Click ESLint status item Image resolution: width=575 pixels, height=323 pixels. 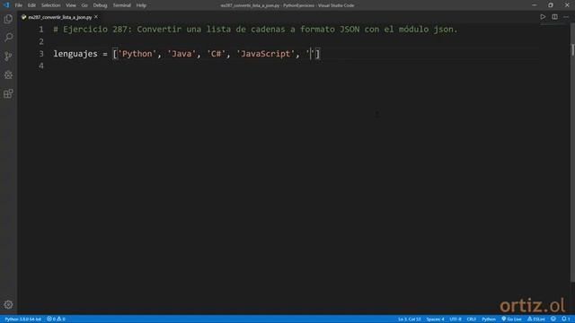(536, 319)
